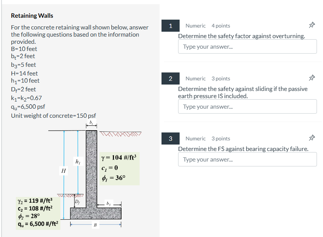Select the question 3 number badge

pyautogui.click(x=170, y=139)
